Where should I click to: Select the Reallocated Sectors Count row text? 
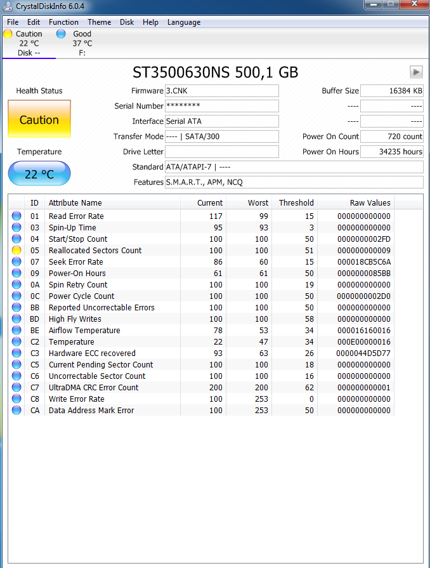(95, 250)
